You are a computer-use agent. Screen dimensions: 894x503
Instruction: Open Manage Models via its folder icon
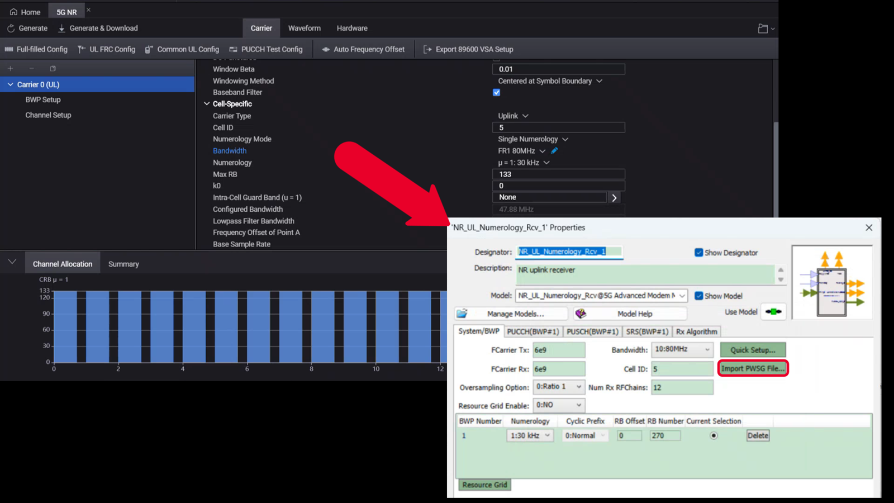point(463,314)
